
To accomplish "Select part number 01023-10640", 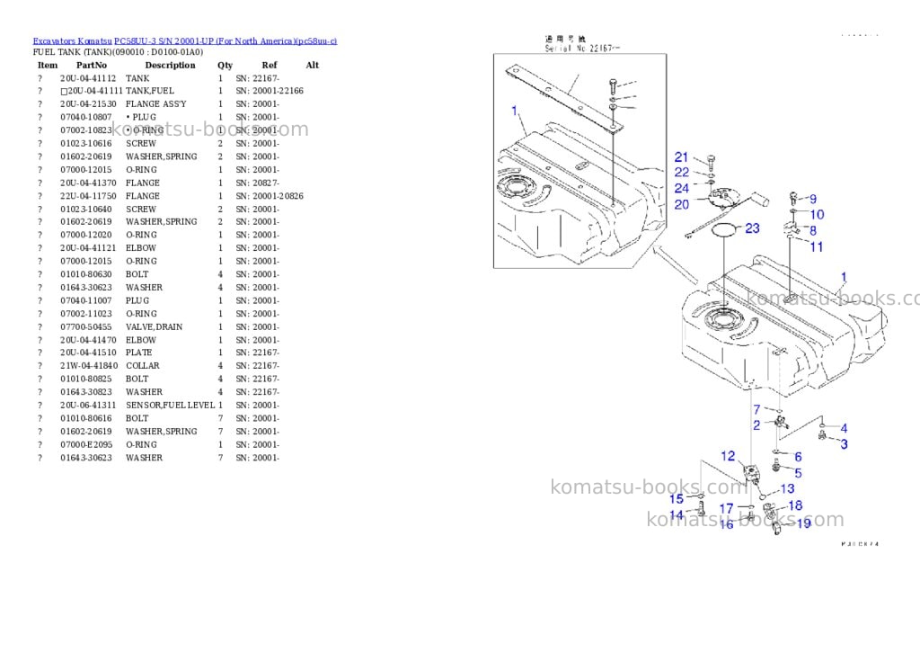I will (x=85, y=210).
